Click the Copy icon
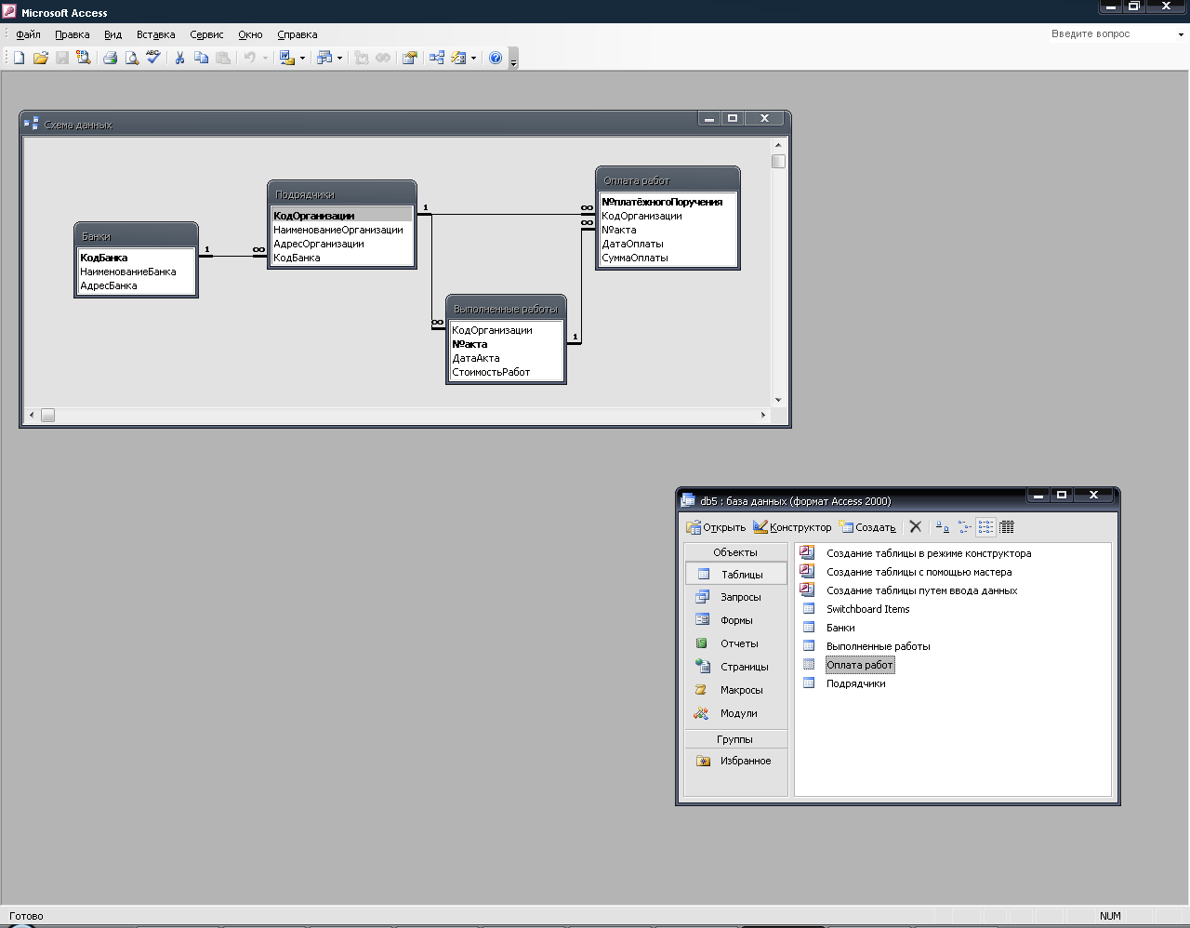The height and width of the screenshot is (928, 1190). coord(201,58)
